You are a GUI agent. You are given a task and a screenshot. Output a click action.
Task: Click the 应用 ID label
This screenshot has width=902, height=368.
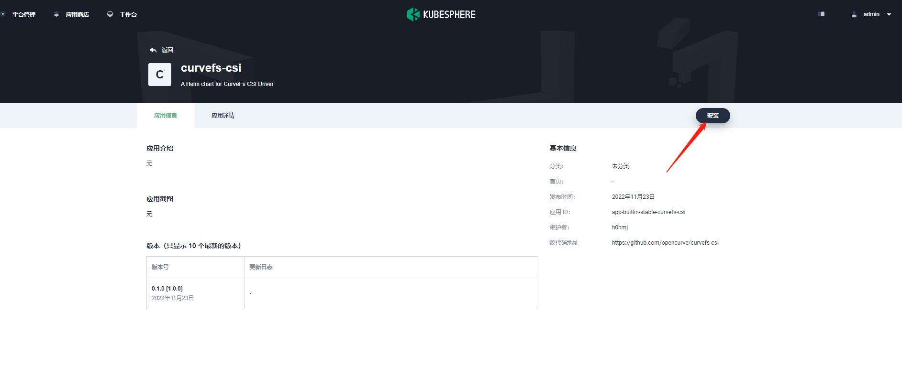click(560, 212)
